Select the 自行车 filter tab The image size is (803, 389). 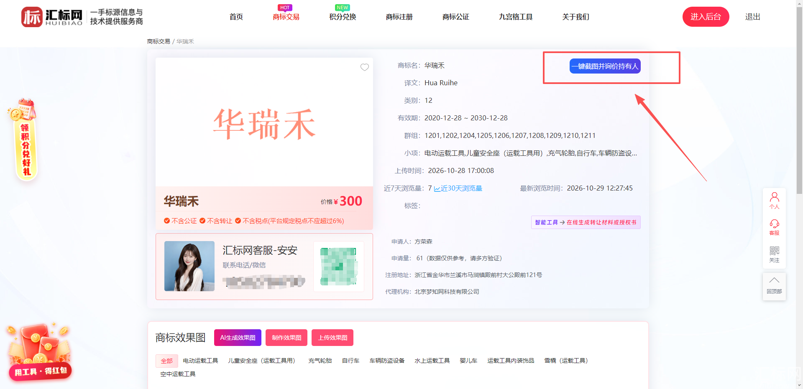point(350,361)
